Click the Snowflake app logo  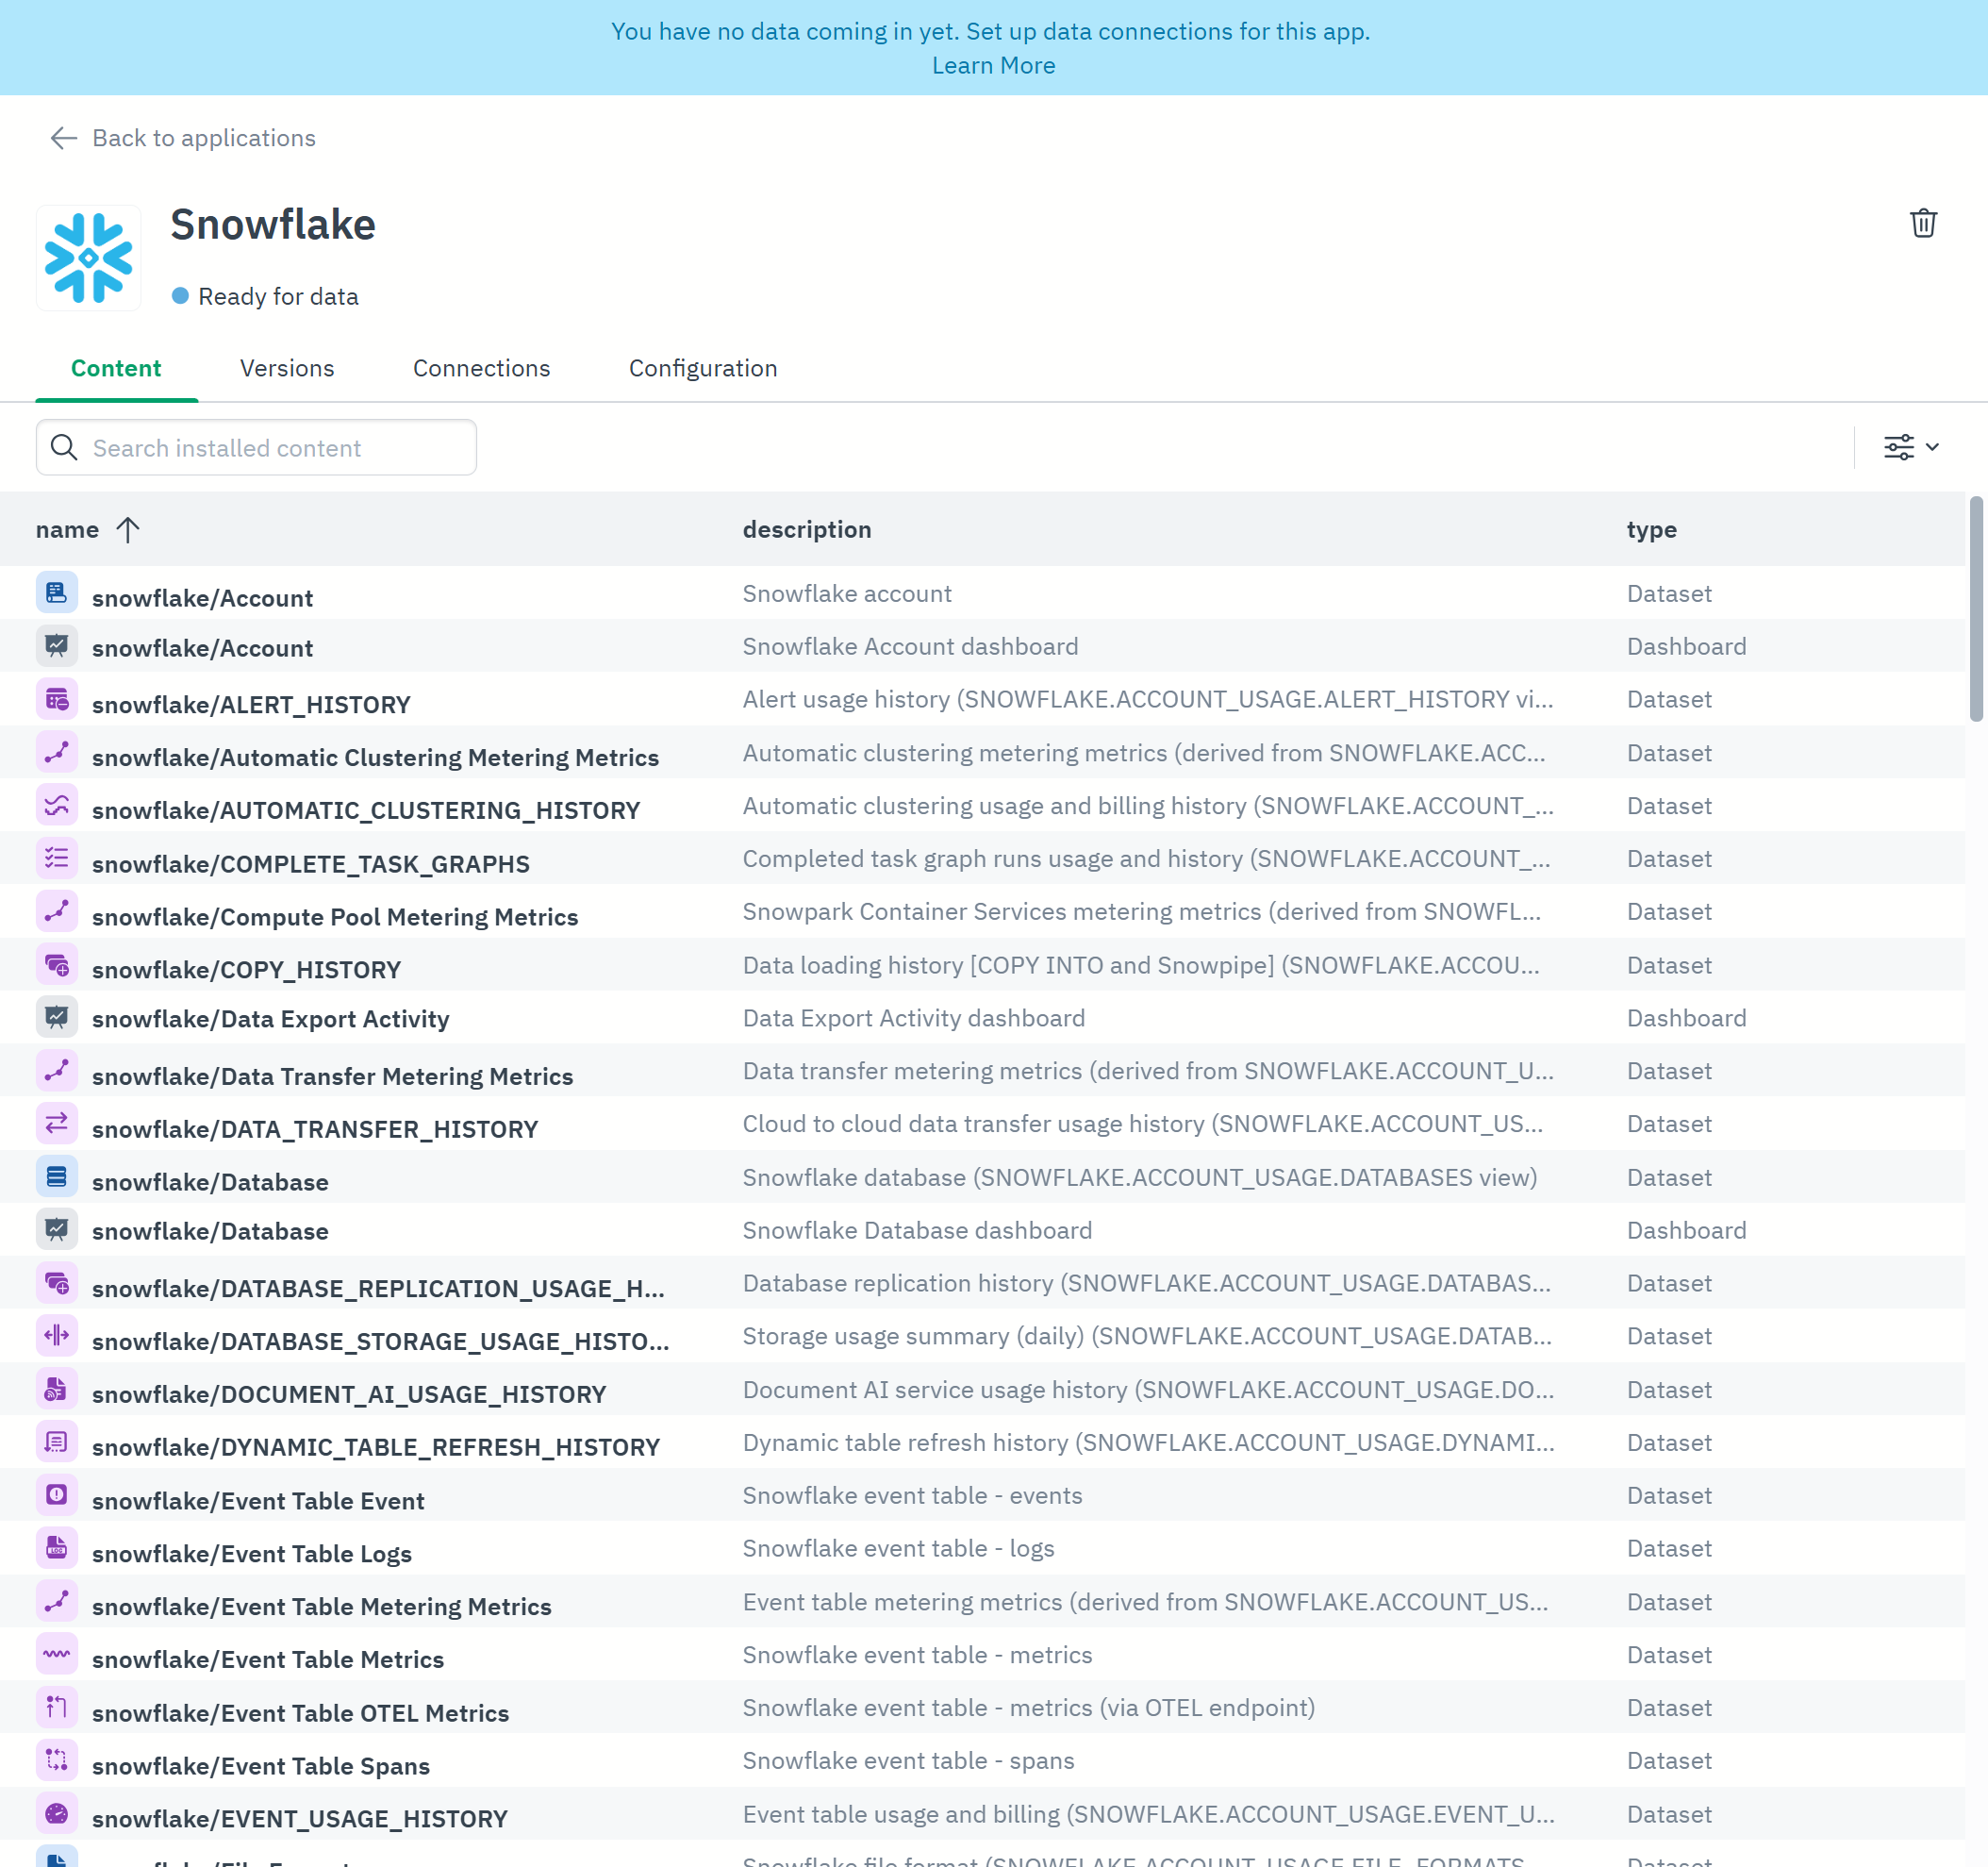point(89,258)
